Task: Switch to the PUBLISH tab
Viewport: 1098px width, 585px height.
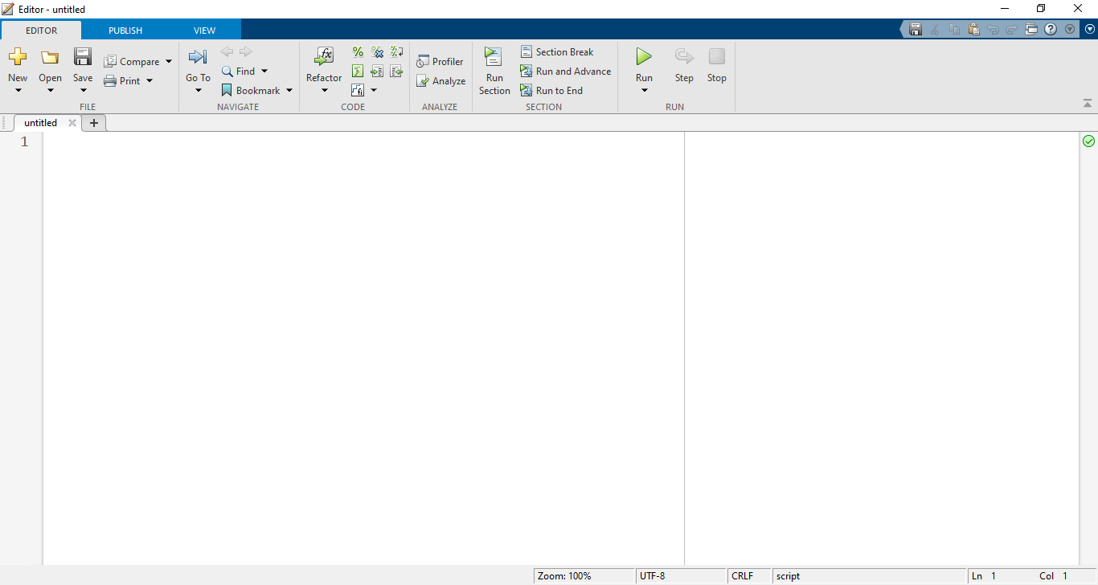Action: (125, 31)
